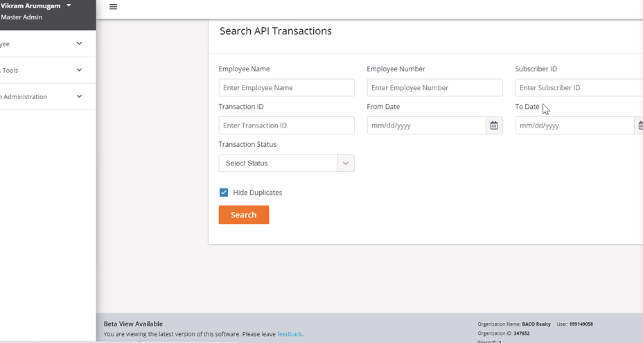The image size is (643, 343).
Task: Select the Administration sidebar menu label
Action: tap(24, 97)
